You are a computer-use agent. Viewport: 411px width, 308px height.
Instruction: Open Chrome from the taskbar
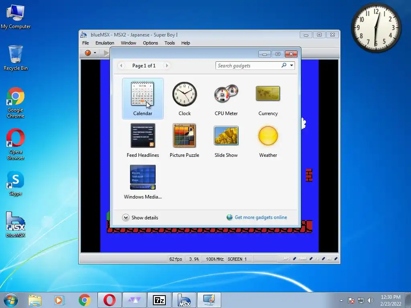tap(84, 300)
